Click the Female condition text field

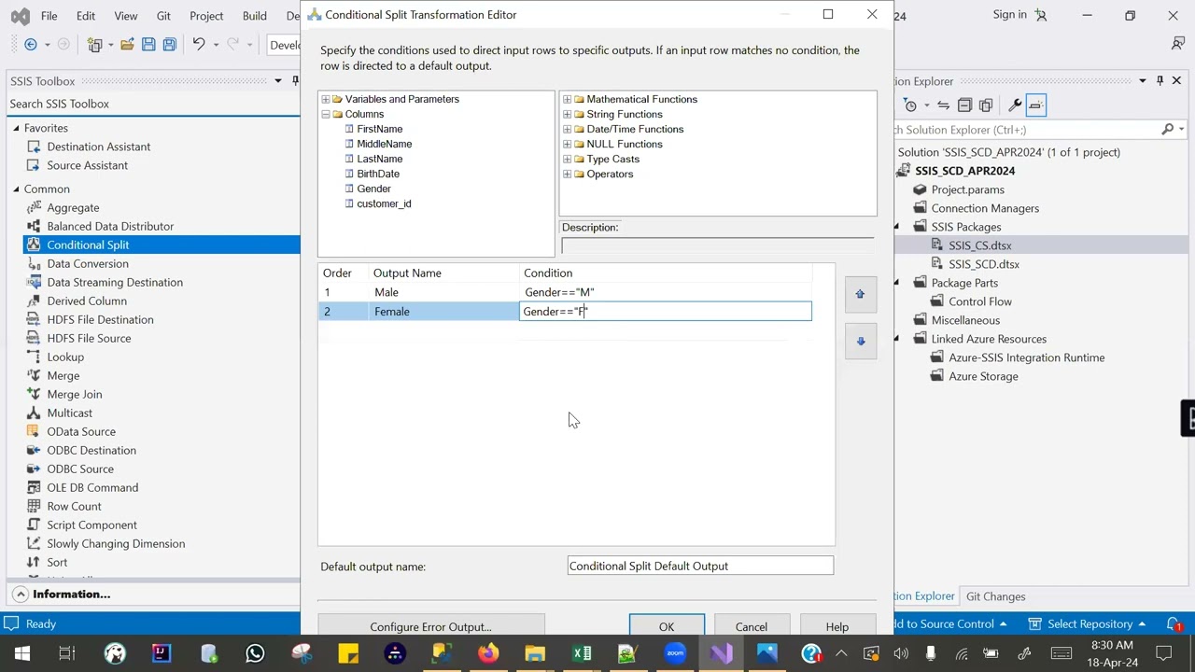click(666, 312)
